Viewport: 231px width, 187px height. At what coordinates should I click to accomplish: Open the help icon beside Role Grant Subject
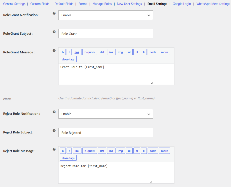click(x=54, y=32)
